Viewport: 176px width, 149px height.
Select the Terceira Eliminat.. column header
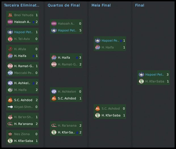[x=22, y=5]
